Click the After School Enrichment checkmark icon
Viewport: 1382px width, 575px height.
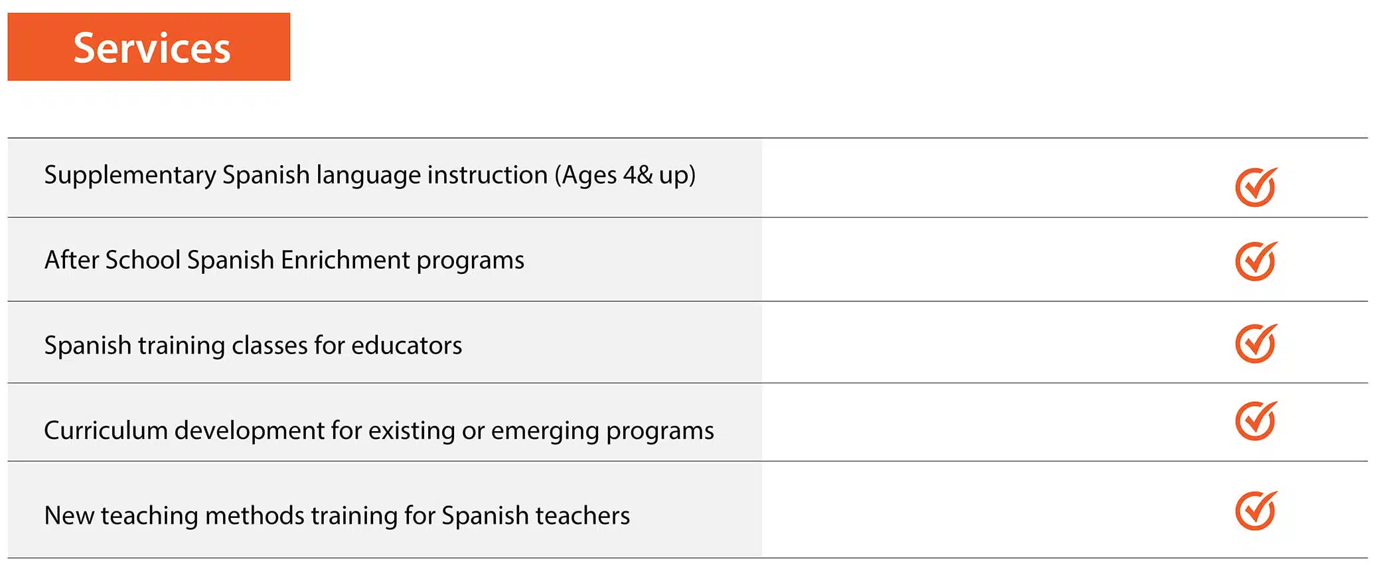pyautogui.click(x=1255, y=261)
